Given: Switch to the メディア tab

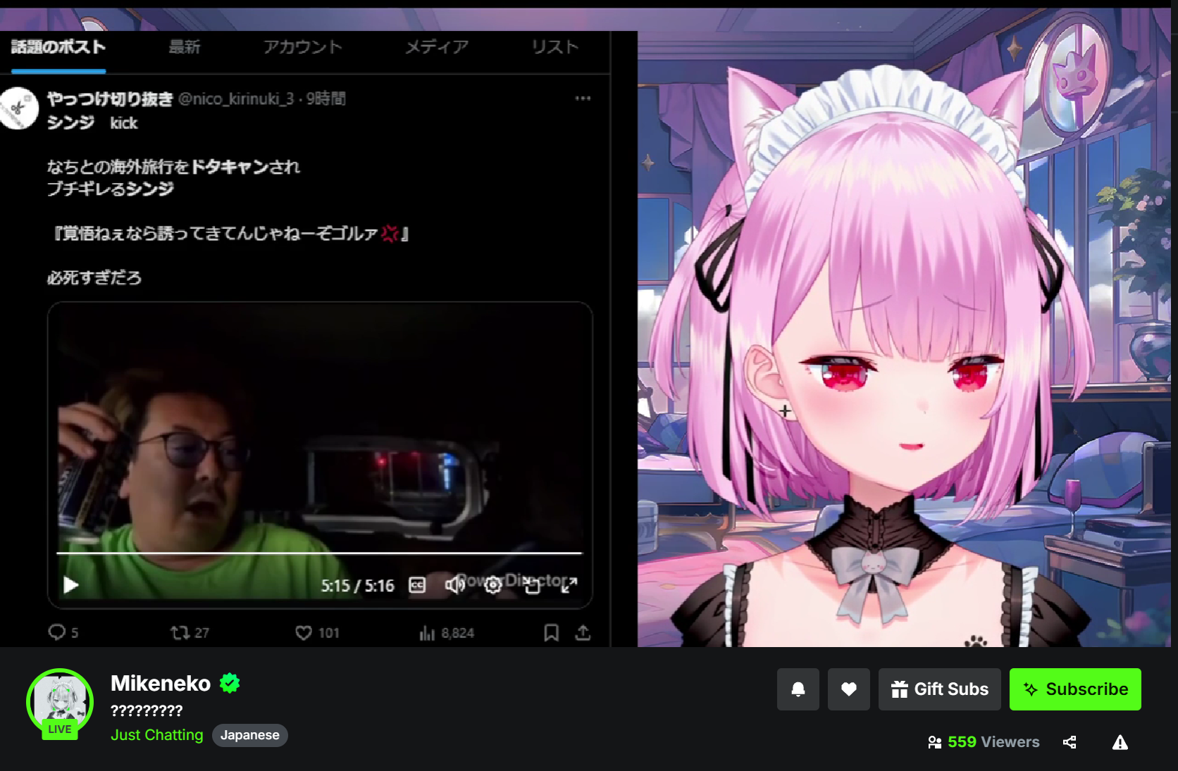Looking at the screenshot, I should [x=437, y=47].
